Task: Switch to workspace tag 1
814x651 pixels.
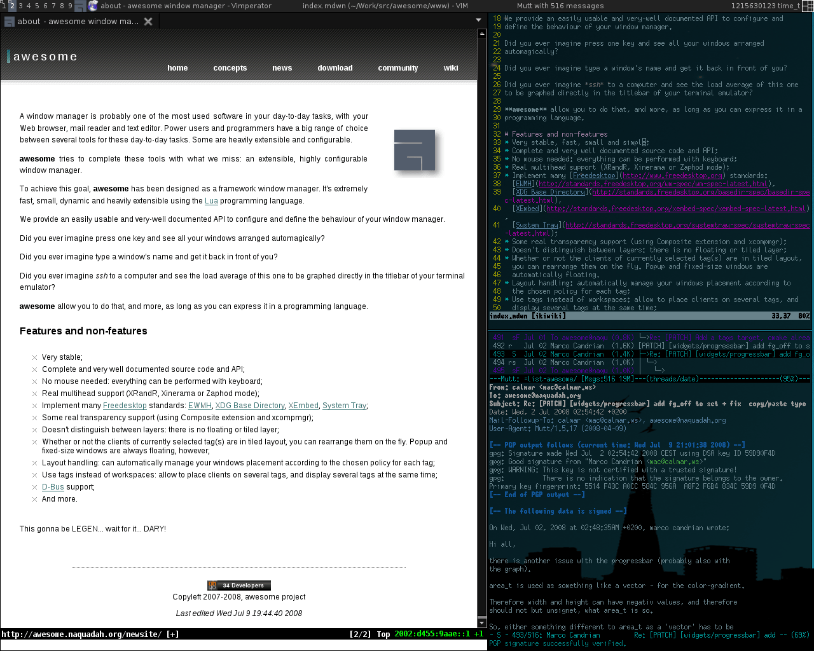Action: tap(4, 6)
